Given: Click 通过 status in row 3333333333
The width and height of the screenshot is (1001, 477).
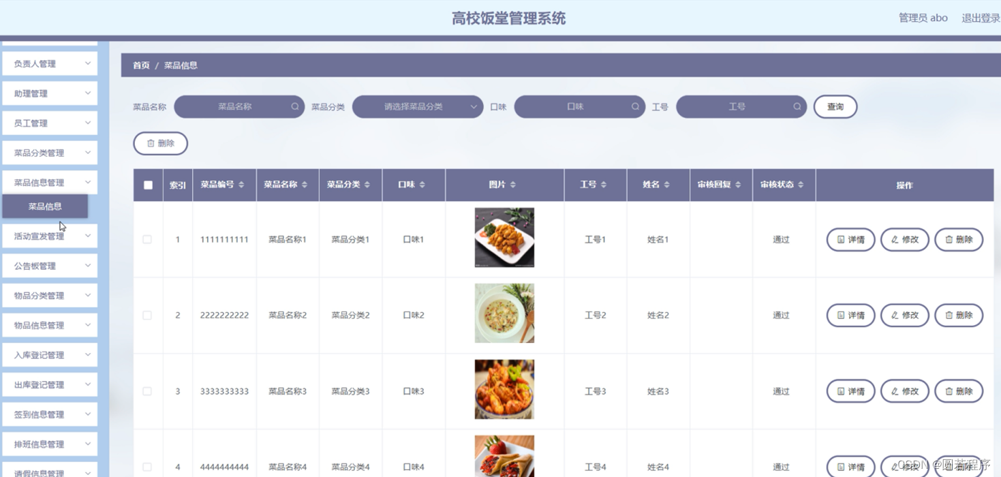Looking at the screenshot, I should (781, 391).
